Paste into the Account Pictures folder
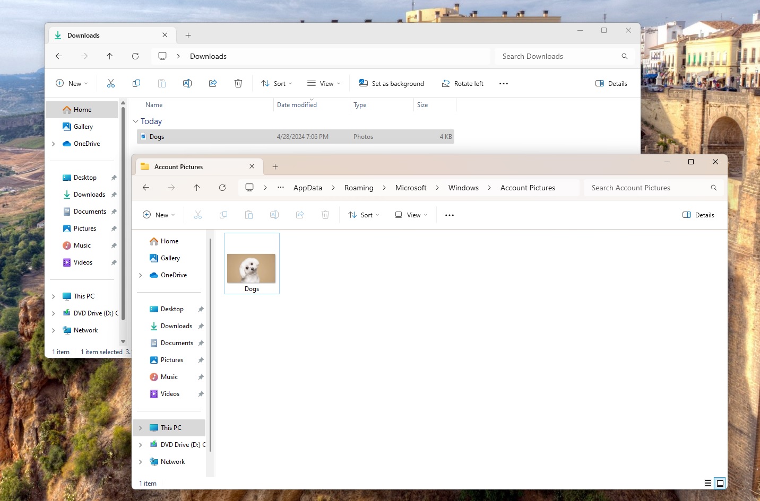Viewport: 760px width, 501px height. coord(248,215)
